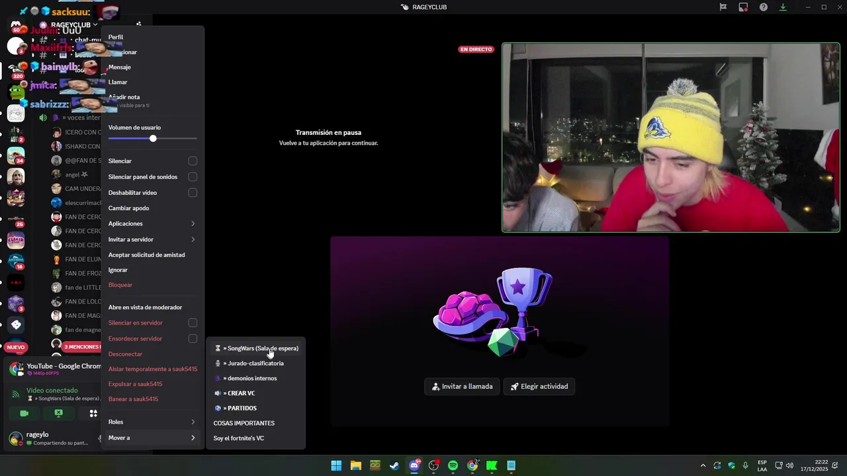847x476 pixels.
Task: Expand the Roles submenu
Action: pyautogui.click(x=152, y=422)
